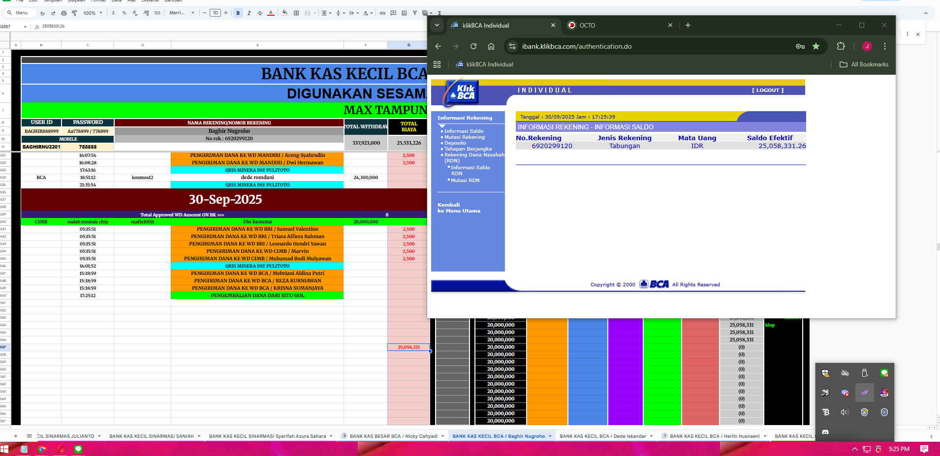Open the Merri... font dropdown
Viewport: 940px width, 456px height.
coord(182,13)
